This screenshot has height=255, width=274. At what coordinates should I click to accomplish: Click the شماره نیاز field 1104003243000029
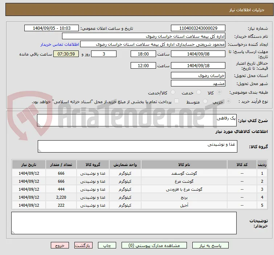(x=198, y=28)
